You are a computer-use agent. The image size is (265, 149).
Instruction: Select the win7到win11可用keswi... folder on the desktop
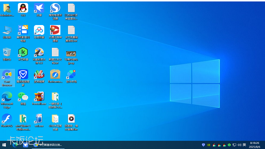point(23,122)
